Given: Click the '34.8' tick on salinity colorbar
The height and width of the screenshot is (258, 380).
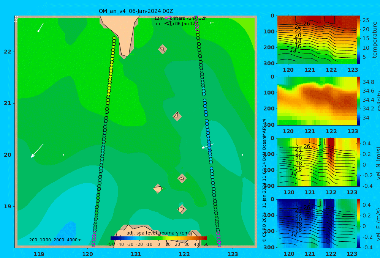Looking at the screenshot, I should tap(368, 82).
